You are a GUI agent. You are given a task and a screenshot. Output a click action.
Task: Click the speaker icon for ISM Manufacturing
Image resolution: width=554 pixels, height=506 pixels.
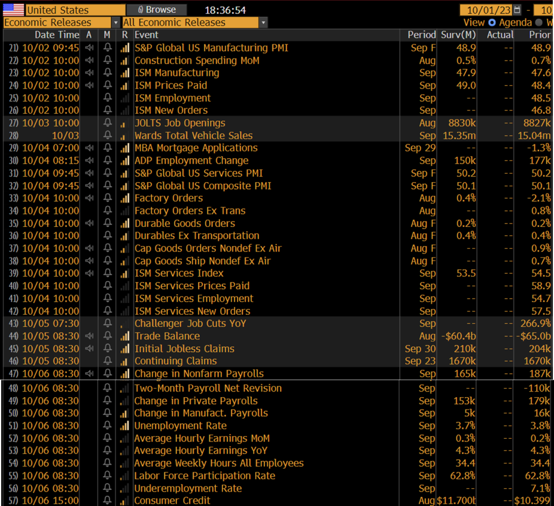(x=89, y=73)
